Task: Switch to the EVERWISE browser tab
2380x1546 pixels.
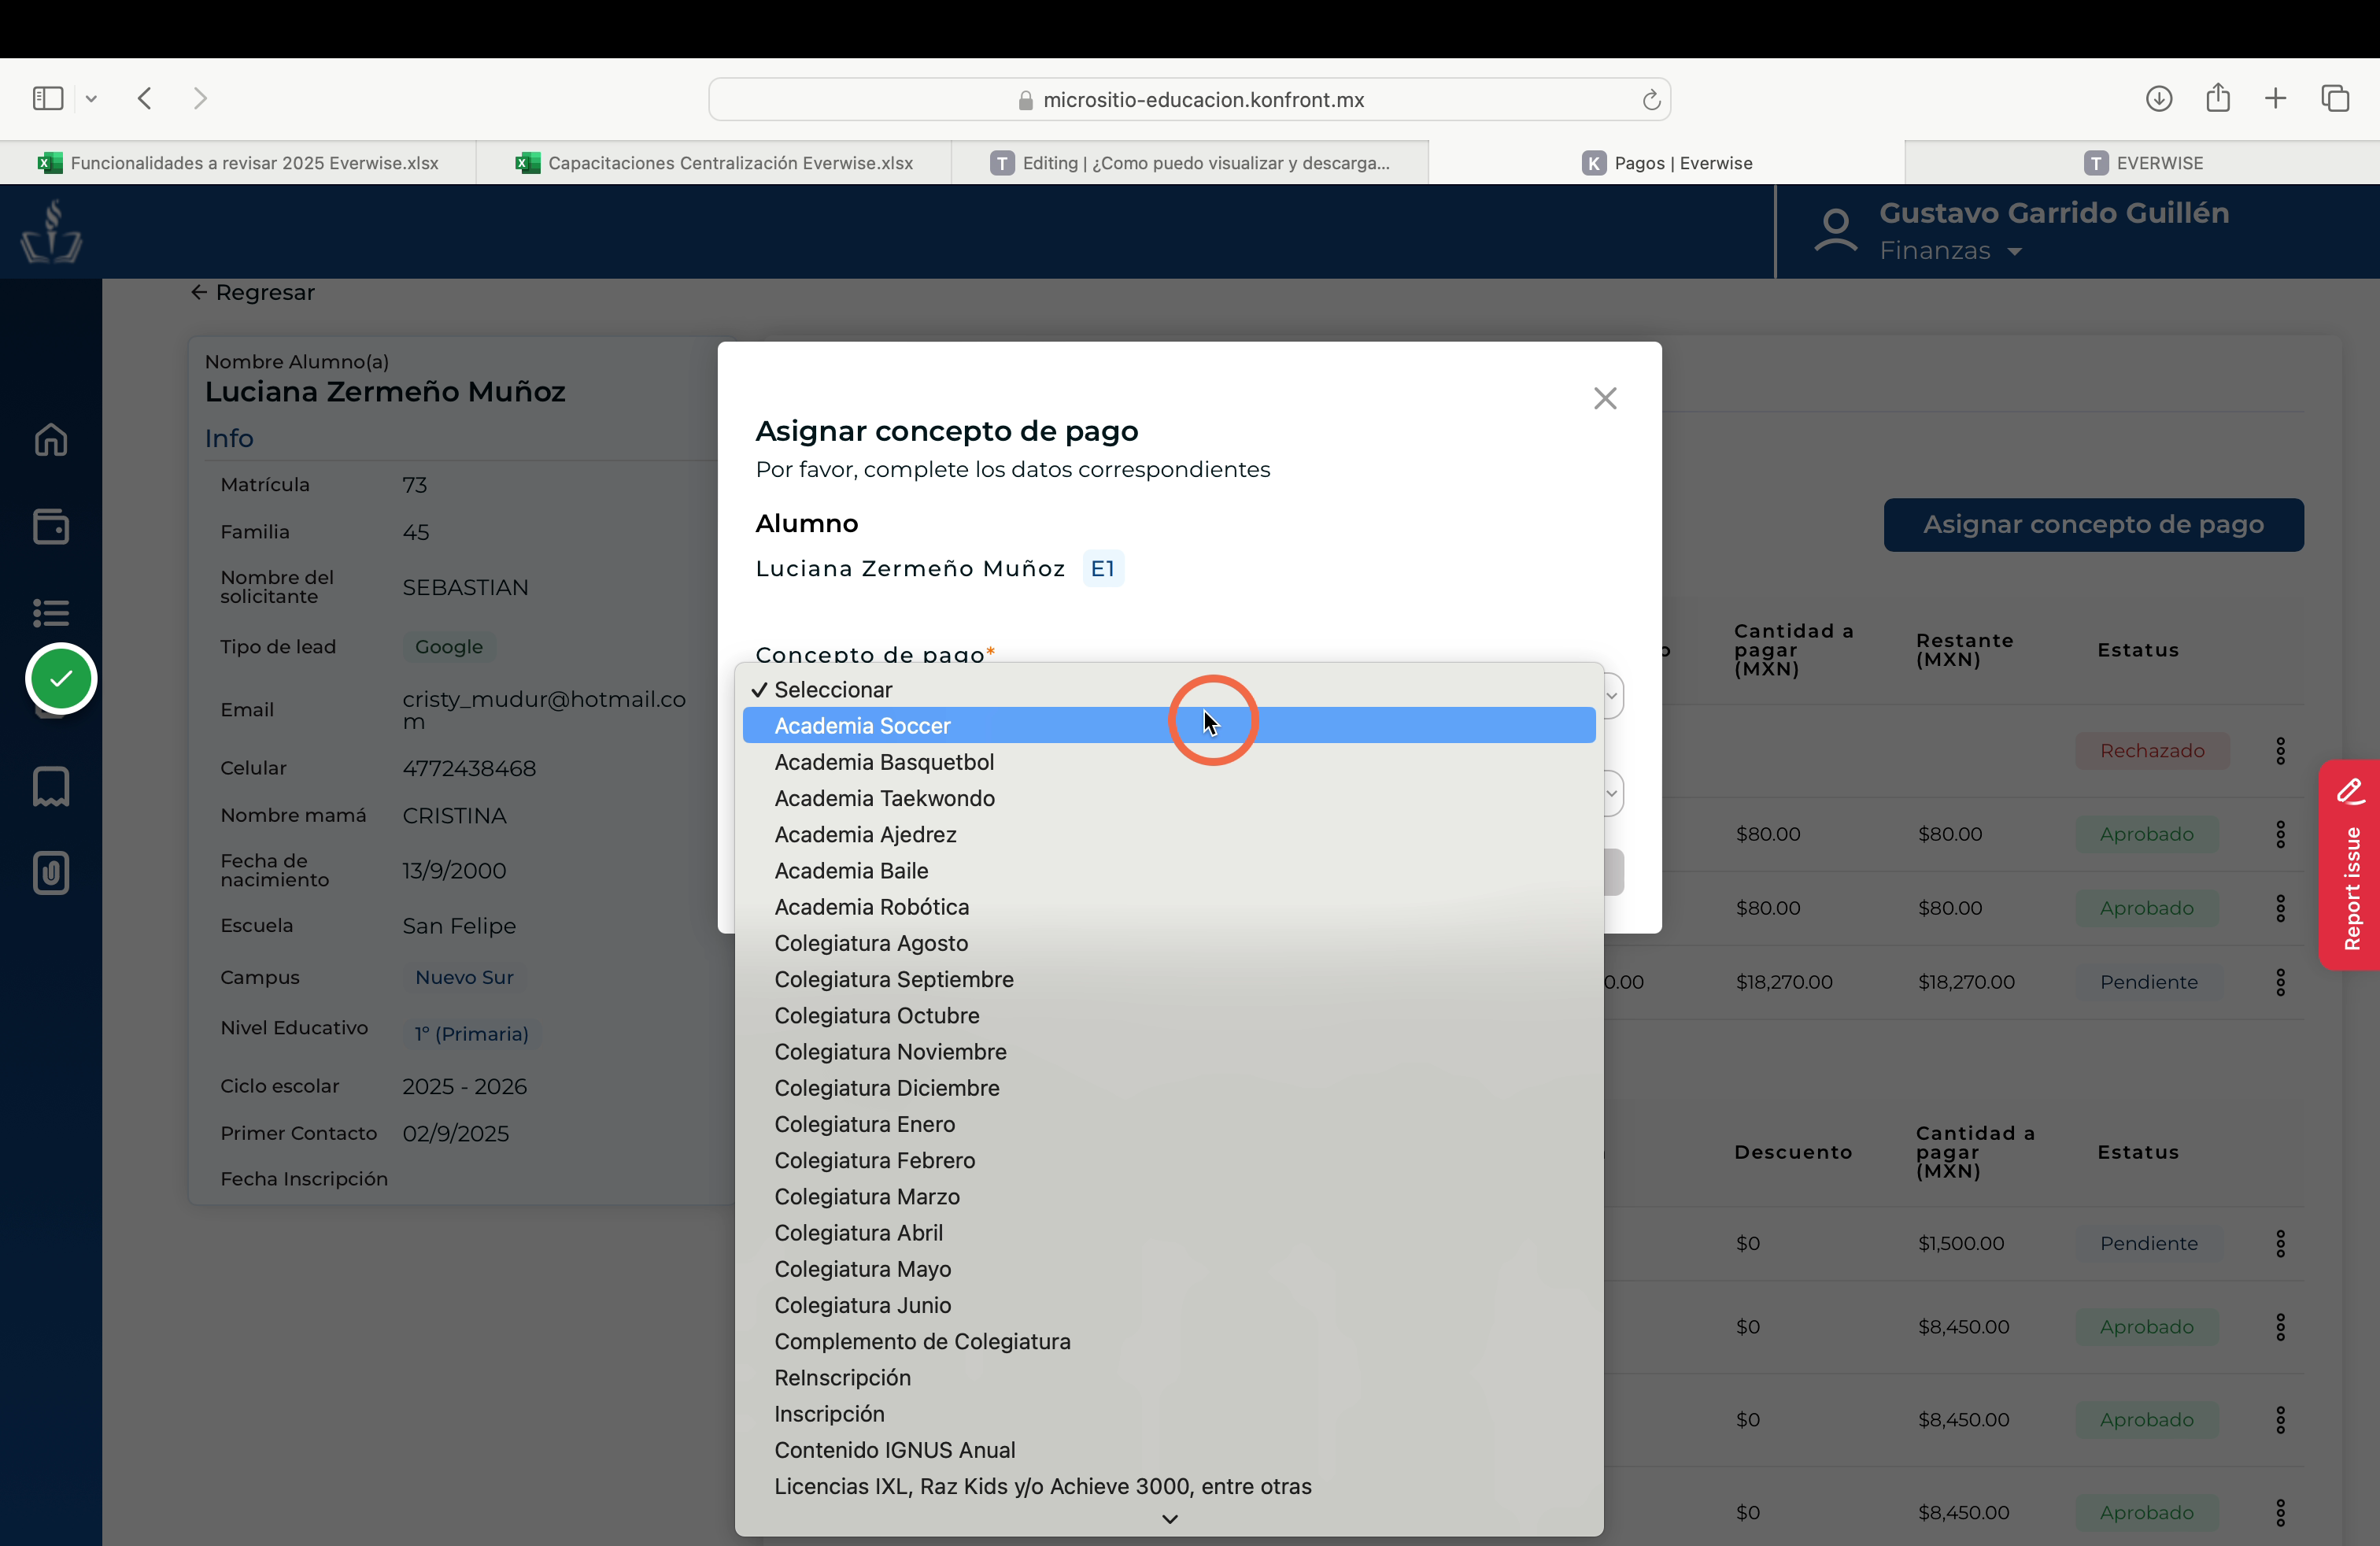Action: (2143, 163)
